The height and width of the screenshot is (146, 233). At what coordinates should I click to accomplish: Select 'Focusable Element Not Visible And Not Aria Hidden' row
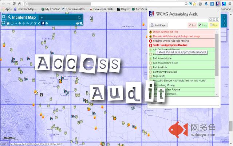click(x=182, y=81)
